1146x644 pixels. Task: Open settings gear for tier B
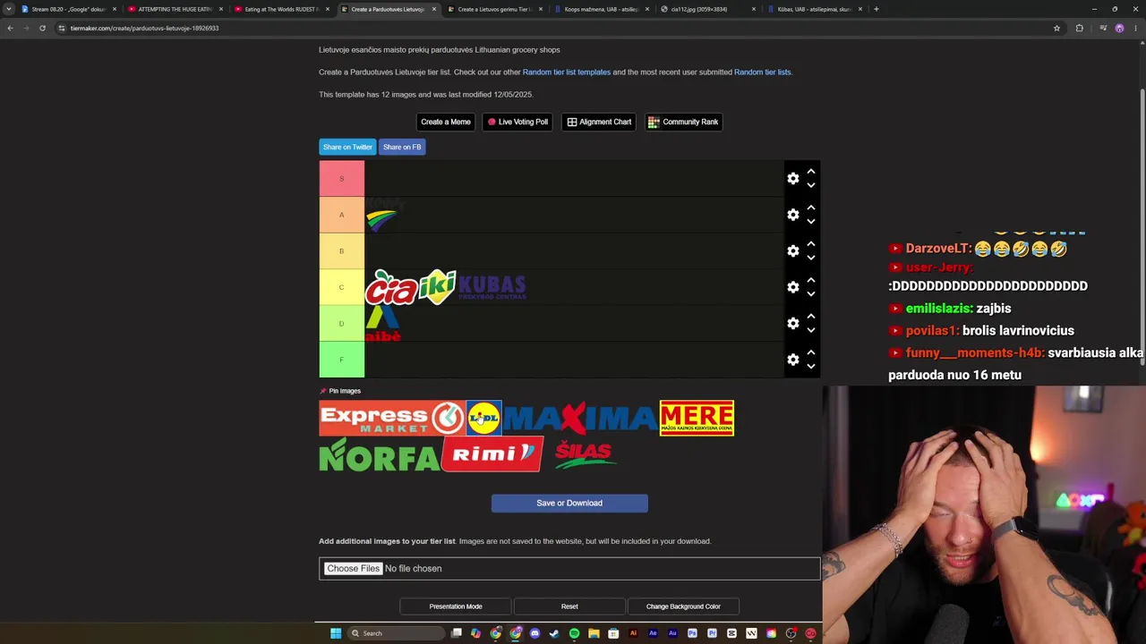point(793,251)
